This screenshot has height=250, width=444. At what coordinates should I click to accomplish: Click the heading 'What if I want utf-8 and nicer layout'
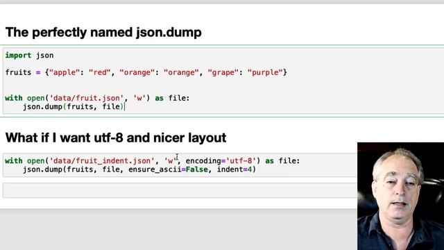point(116,137)
